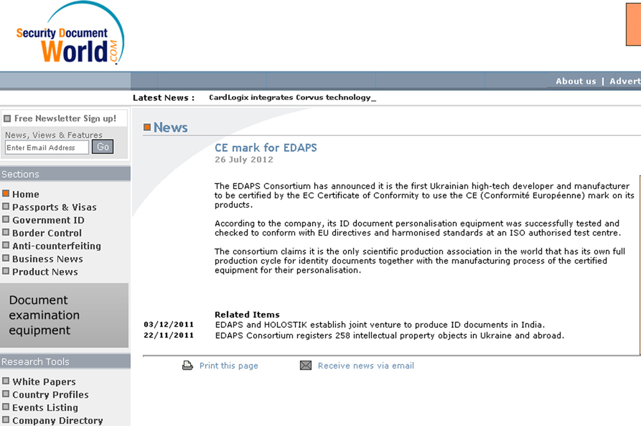Click the bullet icon next to White Papers
The height and width of the screenshot is (426, 641).
(6, 381)
